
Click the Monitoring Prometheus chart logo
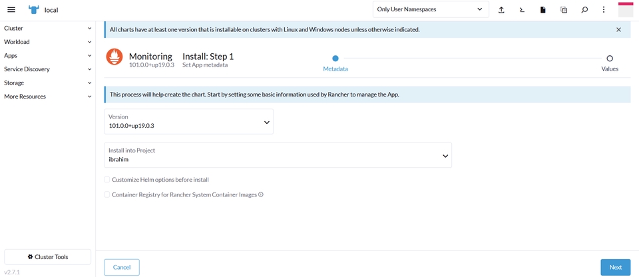tap(114, 57)
